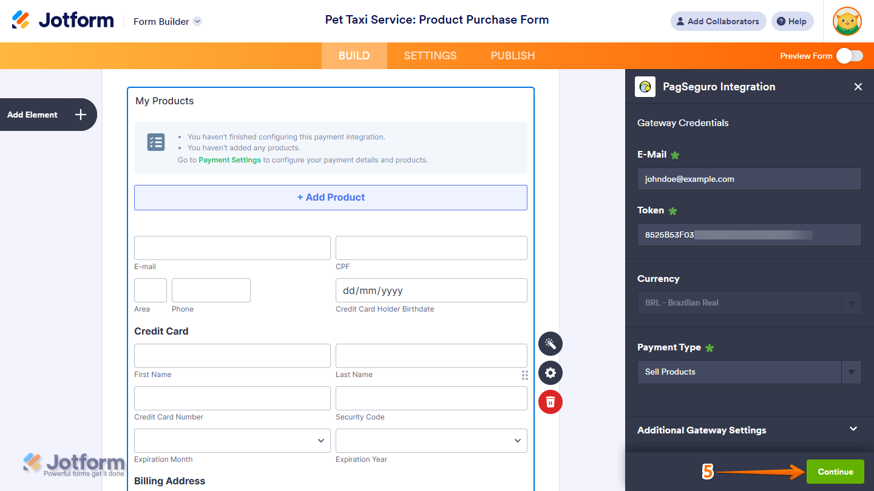Click the Jotform logo icon
The height and width of the screenshot is (491, 874).
[21, 20]
